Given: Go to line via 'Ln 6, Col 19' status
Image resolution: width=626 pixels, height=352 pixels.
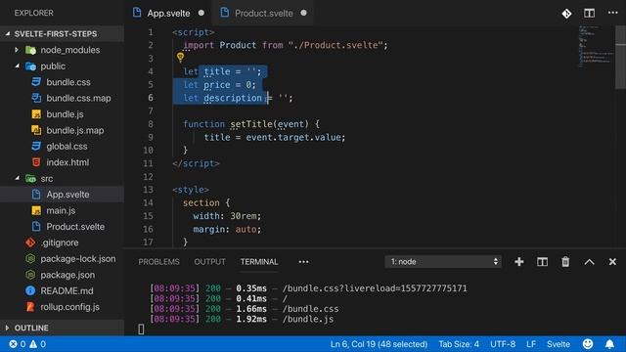Looking at the screenshot, I should point(379,344).
